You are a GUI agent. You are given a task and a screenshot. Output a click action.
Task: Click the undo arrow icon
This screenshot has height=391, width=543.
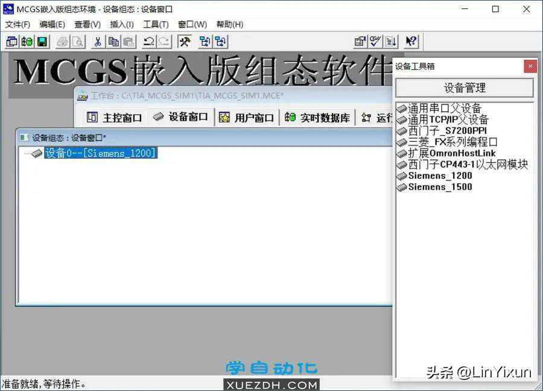pos(148,42)
